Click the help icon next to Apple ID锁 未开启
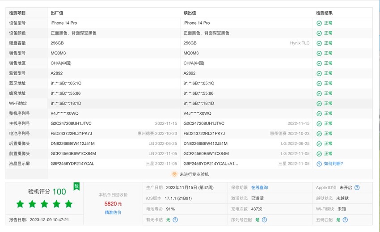 coord(357,188)
